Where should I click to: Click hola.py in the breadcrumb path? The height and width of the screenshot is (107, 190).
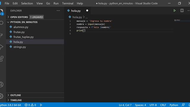point(77,17)
